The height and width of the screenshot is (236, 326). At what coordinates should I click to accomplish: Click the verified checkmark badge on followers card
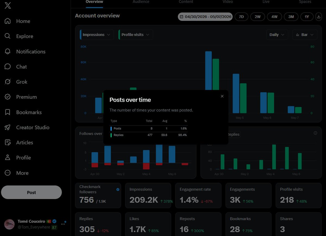click(118, 190)
